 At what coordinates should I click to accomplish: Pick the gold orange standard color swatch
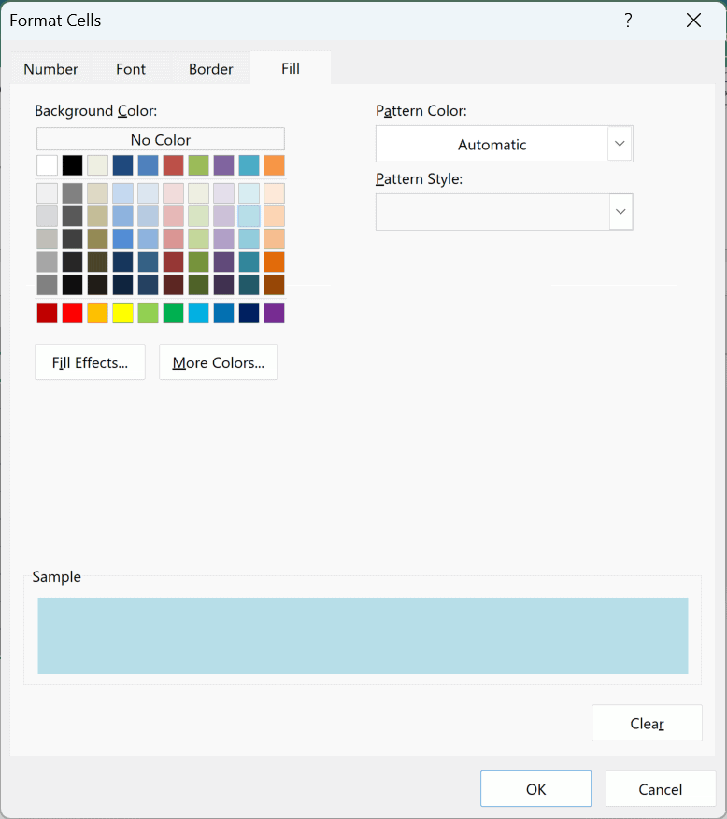pyautogui.click(x=97, y=313)
